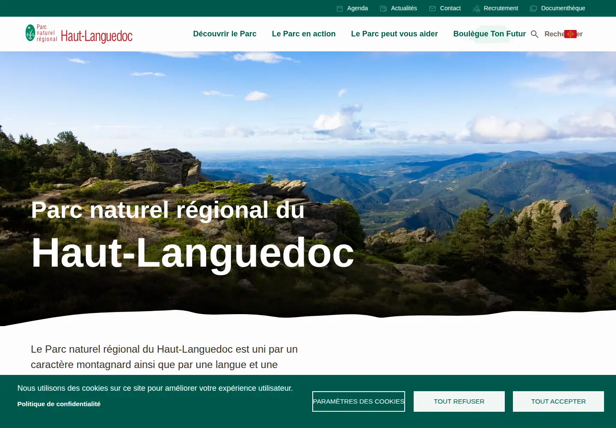The image size is (616, 428).
Task: Click the Actualités news icon
Action: point(383,9)
